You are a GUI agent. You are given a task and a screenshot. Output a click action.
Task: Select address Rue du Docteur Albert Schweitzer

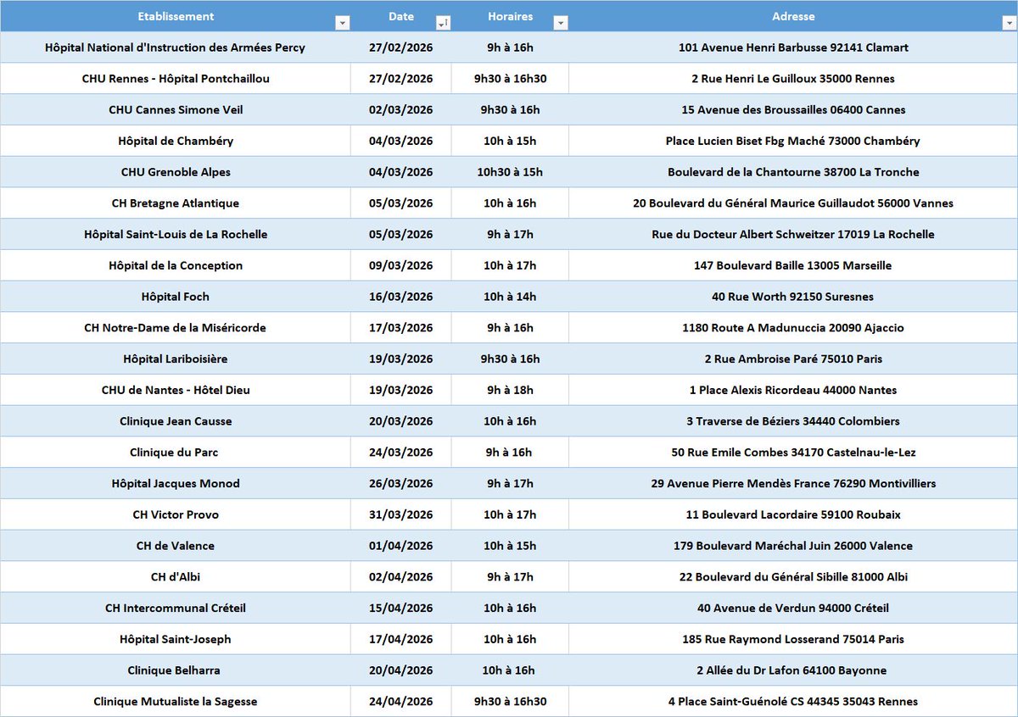click(793, 234)
